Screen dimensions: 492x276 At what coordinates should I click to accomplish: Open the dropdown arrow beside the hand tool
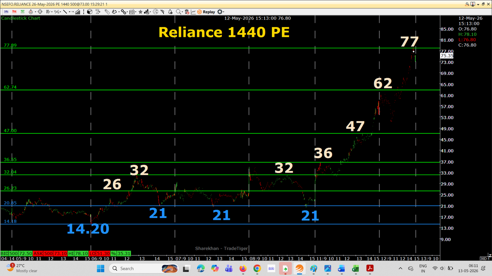coord(119,12)
